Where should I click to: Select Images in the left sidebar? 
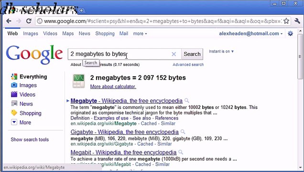(x=28, y=85)
